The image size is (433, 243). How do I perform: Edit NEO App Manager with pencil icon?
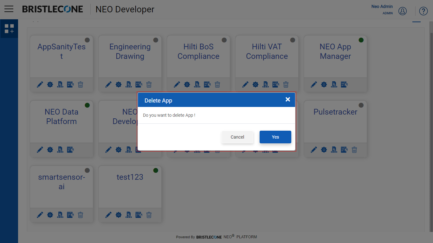[314, 84]
